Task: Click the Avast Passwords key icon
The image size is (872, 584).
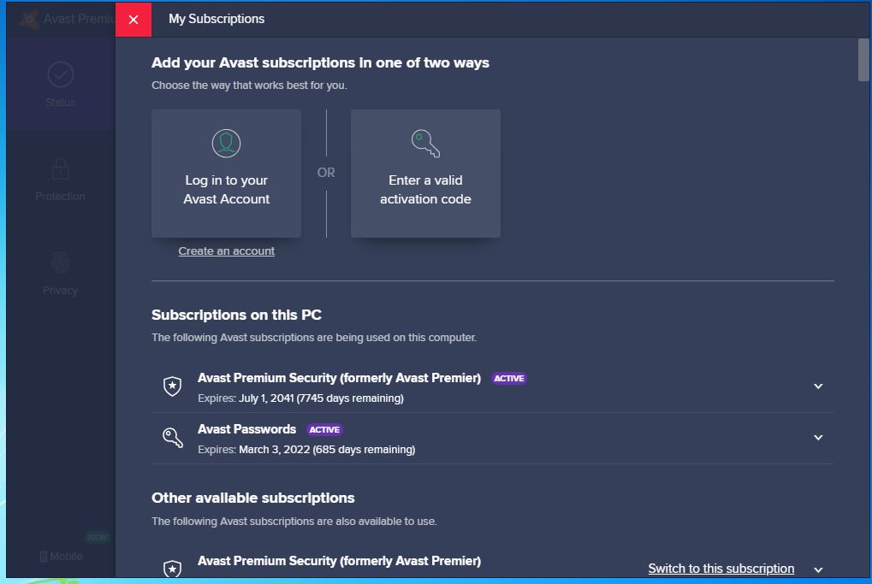Action: tap(173, 438)
